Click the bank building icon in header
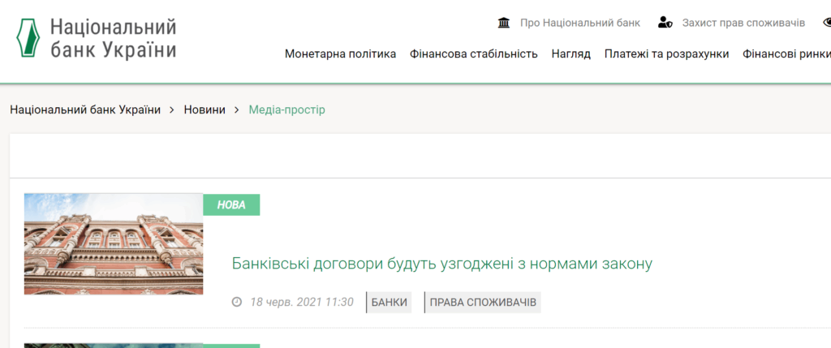The width and height of the screenshot is (831, 348). click(504, 23)
